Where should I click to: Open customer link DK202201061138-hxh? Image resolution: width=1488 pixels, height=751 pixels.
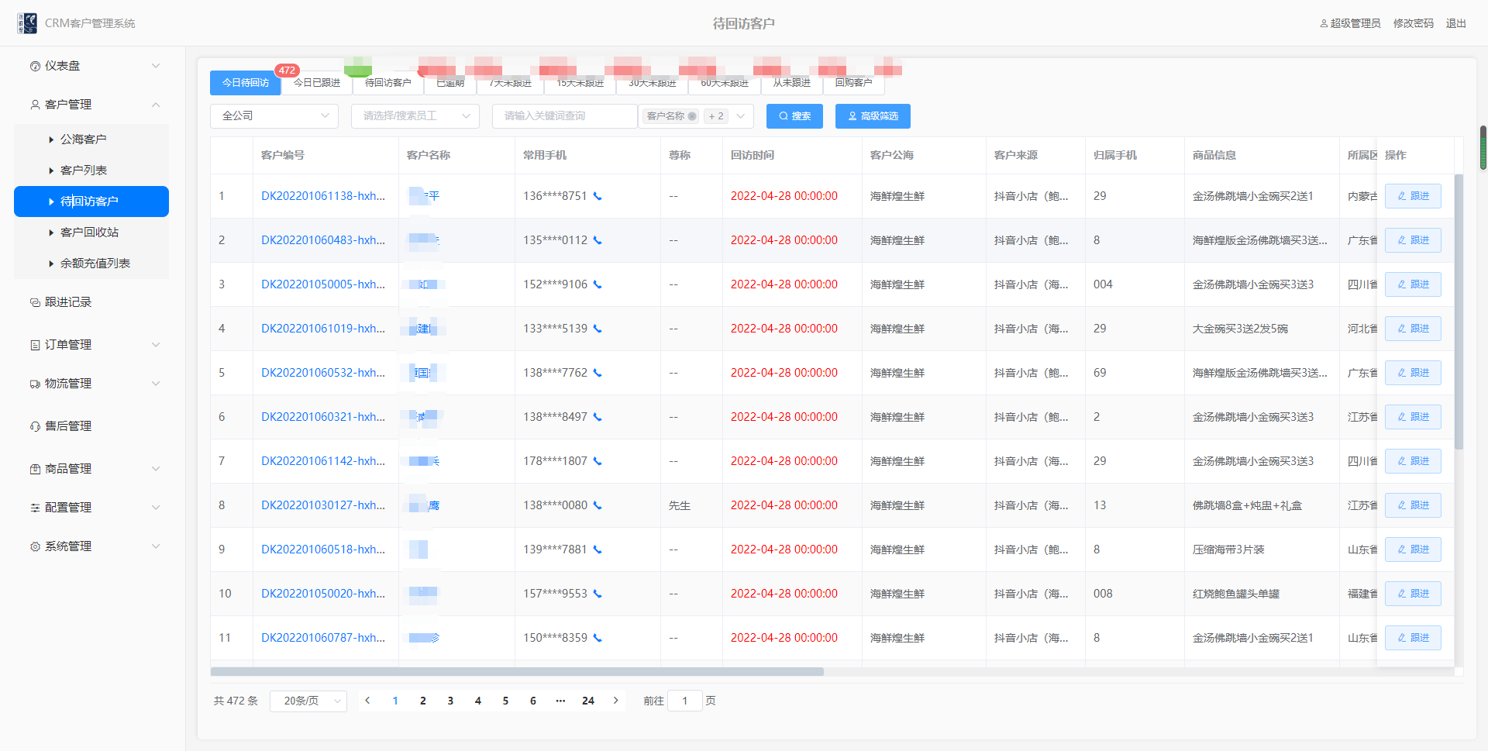pos(323,196)
